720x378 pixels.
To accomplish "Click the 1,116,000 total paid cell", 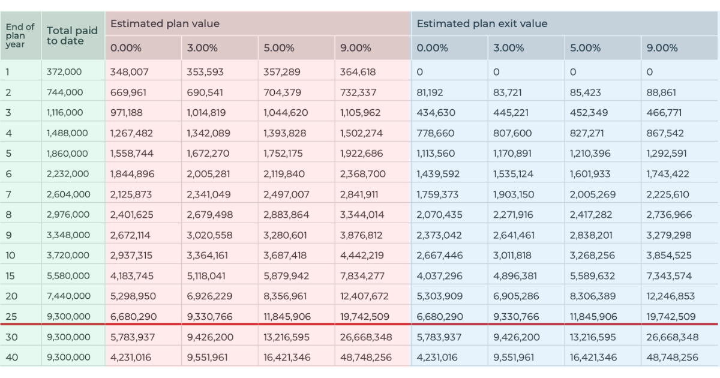I will pyautogui.click(x=67, y=113).
